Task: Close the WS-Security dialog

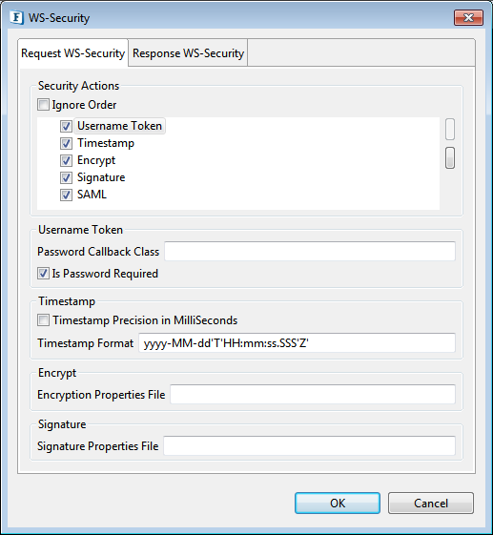Action: pos(468,17)
